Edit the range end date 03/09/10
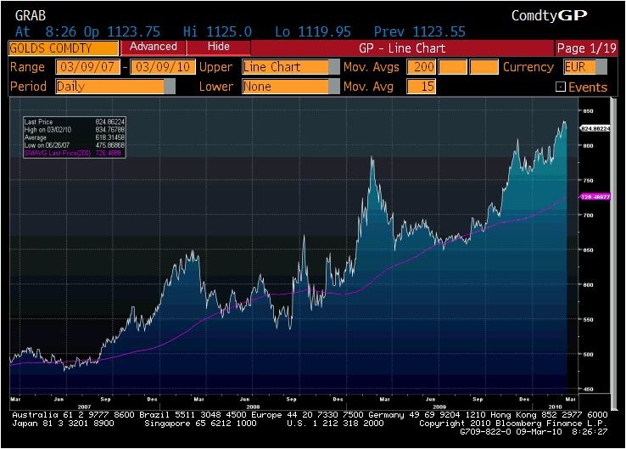 [163, 67]
